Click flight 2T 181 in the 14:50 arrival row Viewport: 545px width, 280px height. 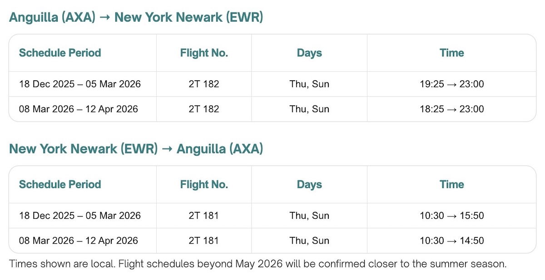point(204,241)
